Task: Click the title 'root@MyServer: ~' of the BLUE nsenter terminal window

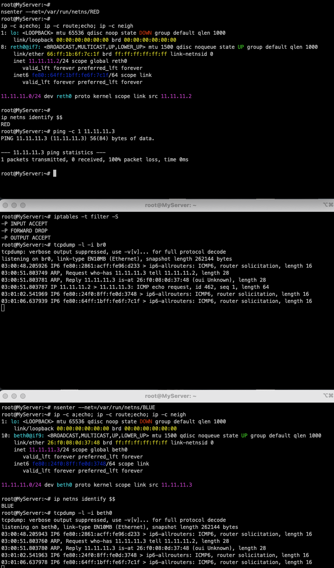Action: [171, 396]
